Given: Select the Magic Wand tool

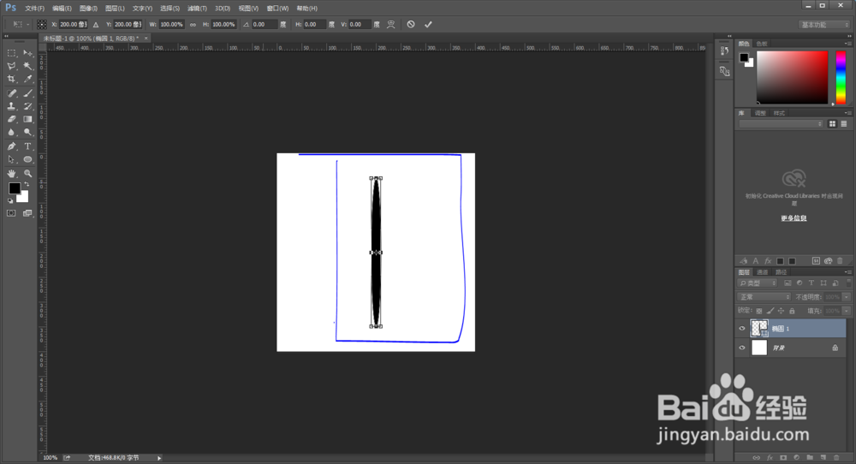Looking at the screenshot, I should point(28,66).
